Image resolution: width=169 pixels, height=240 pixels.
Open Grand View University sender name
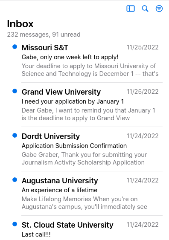pos(61,92)
